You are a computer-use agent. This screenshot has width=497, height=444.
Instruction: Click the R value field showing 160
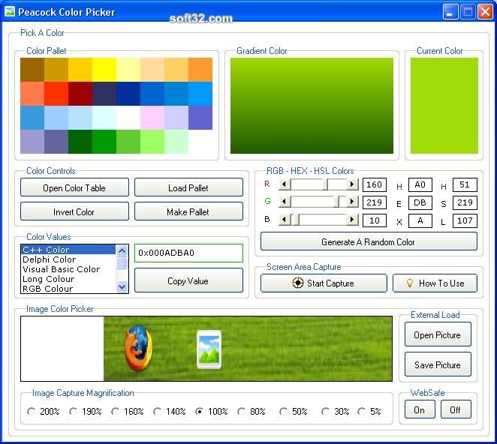click(375, 184)
